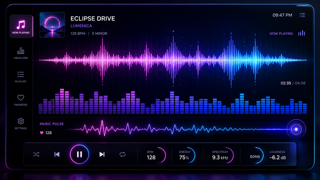The width and height of the screenshot is (320, 180).
Task: Click the main waveform display
Action: click(173, 60)
